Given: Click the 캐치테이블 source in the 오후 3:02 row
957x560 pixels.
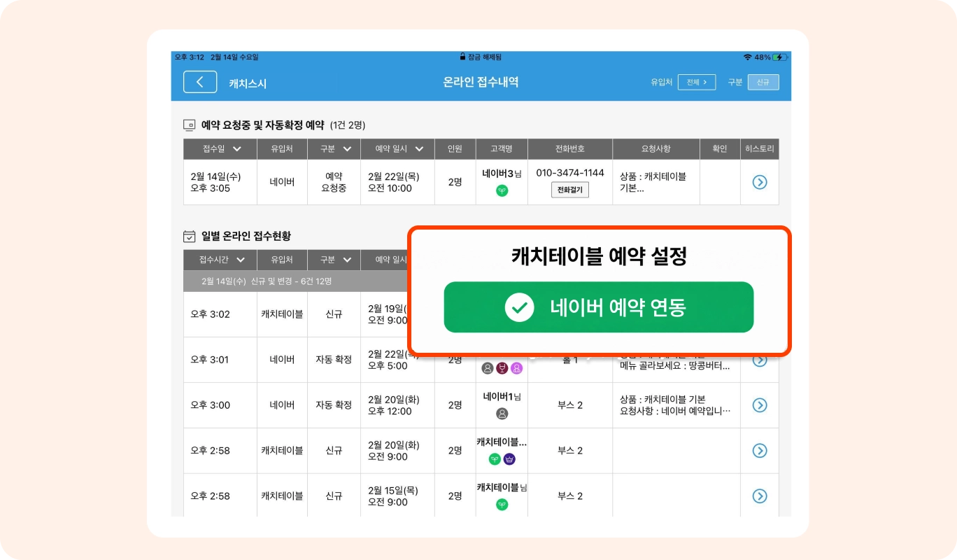Looking at the screenshot, I should (282, 314).
